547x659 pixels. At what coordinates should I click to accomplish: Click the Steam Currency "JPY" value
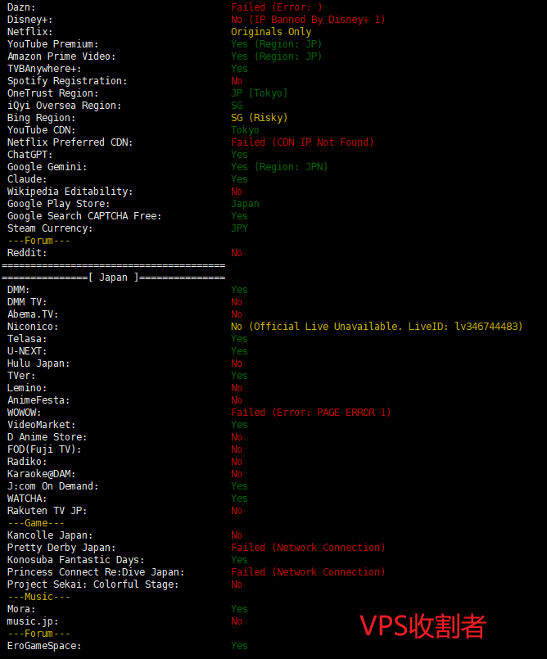tap(239, 228)
